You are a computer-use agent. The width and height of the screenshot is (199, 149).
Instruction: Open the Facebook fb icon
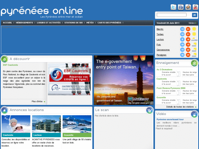click(181, 7)
